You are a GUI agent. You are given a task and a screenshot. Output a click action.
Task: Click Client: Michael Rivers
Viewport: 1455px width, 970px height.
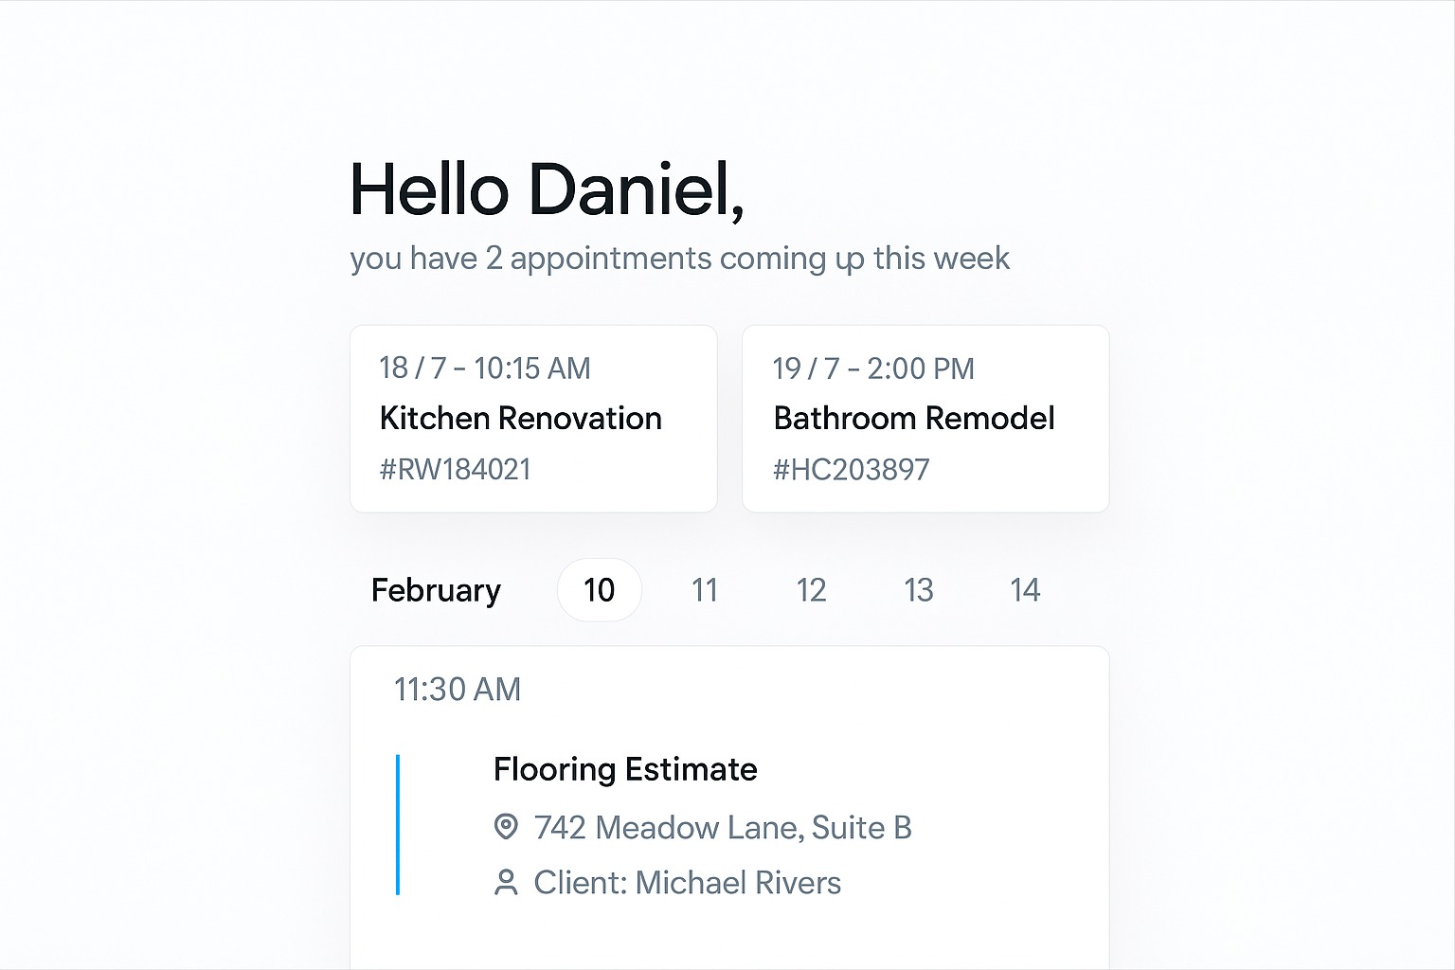[687, 883]
